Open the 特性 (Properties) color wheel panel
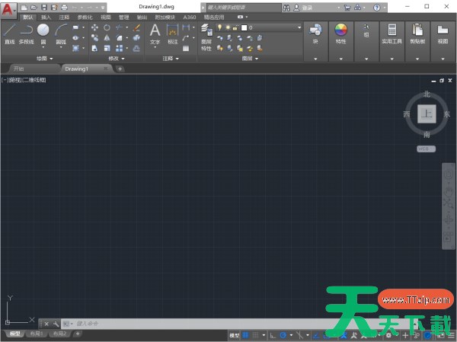 click(340, 33)
